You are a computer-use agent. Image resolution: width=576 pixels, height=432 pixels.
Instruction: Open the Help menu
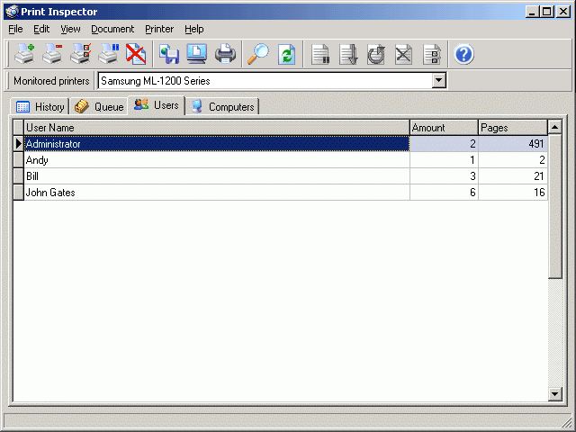pyautogui.click(x=194, y=29)
